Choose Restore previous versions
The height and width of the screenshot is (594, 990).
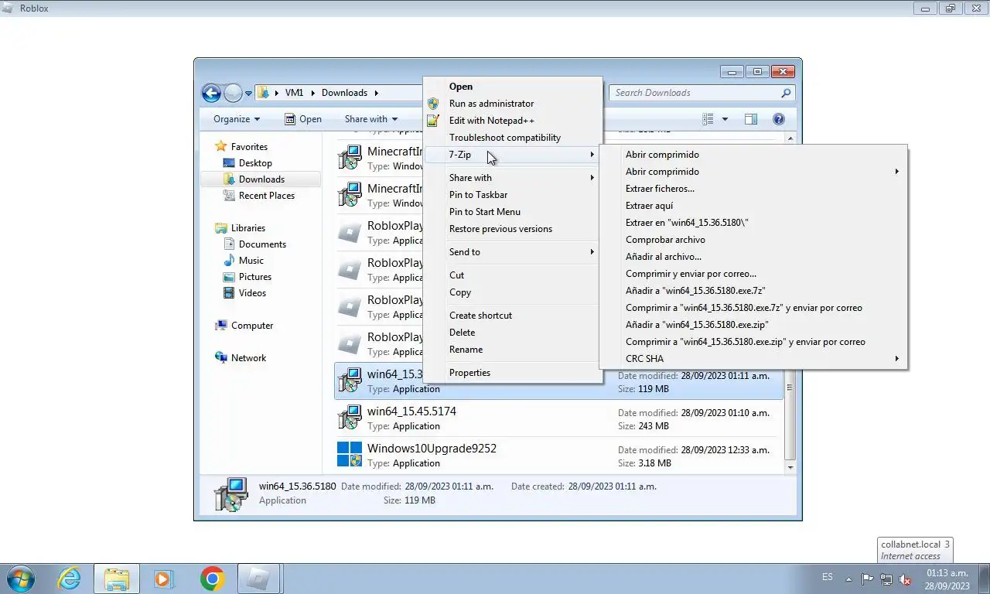pos(512,229)
